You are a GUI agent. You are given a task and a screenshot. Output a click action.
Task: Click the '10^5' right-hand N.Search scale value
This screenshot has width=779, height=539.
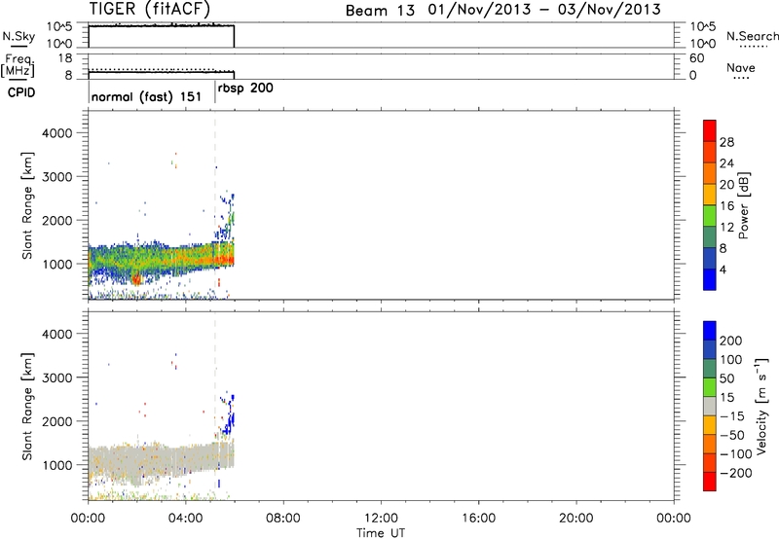[703, 27]
